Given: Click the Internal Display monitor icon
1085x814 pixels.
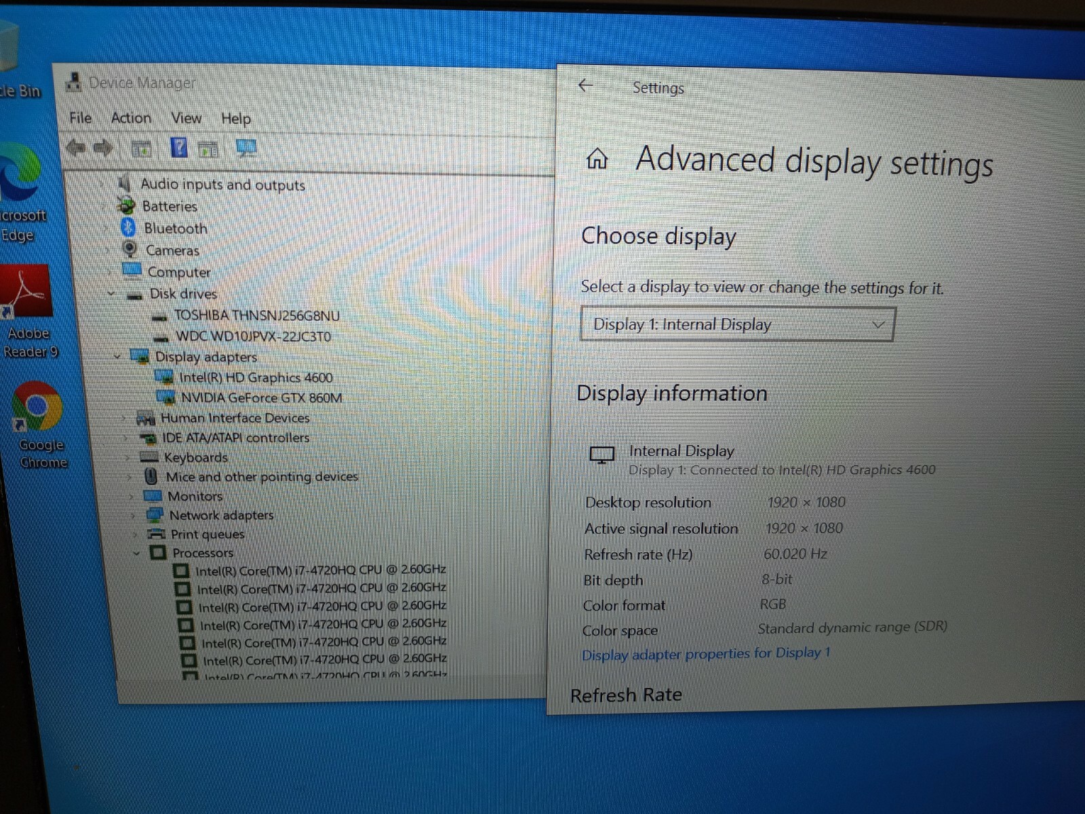Looking at the screenshot, I should pyautogui.click(x=601, y=455).
